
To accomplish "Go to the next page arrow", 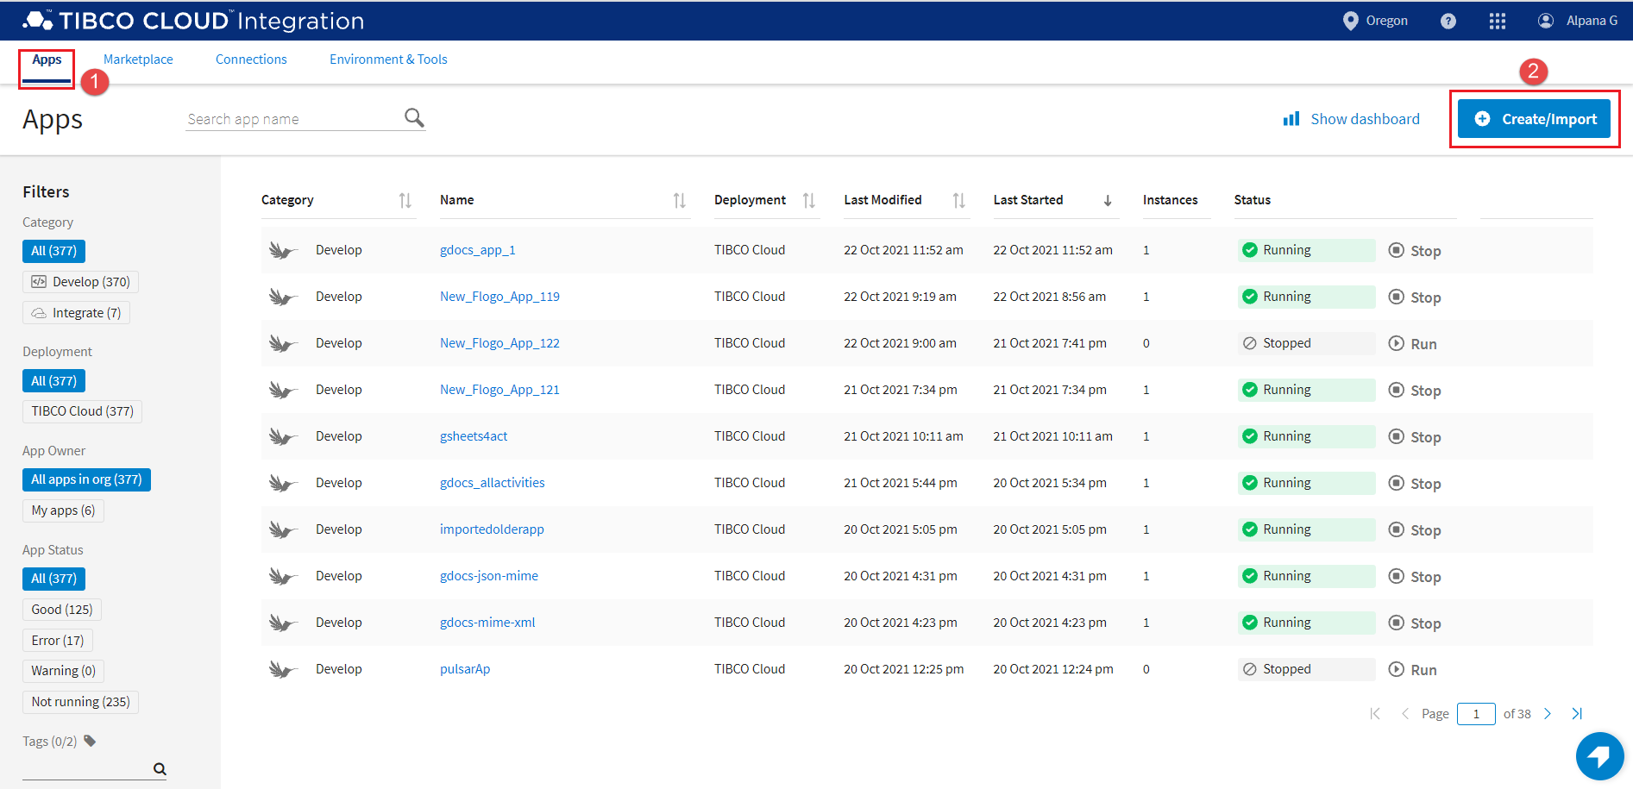I will click(x=1548, y=714).
